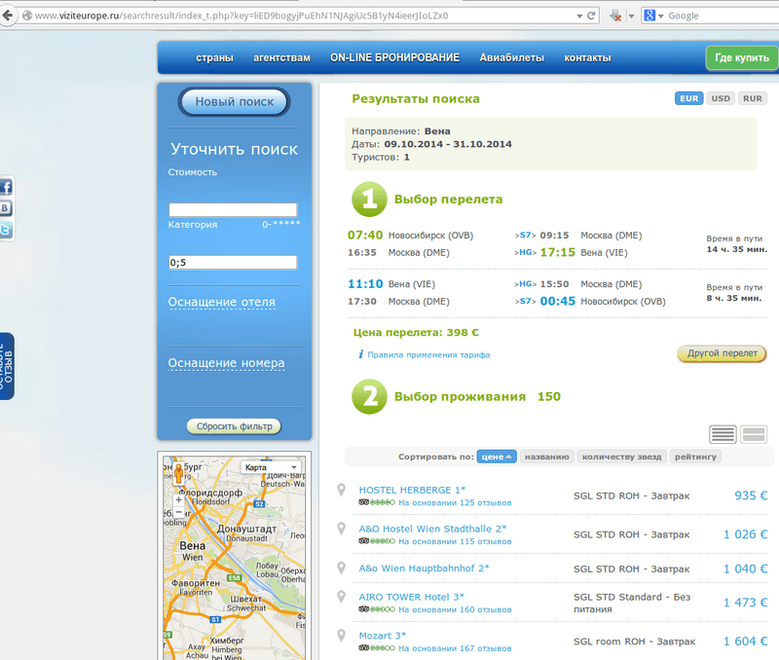Show A&o Wien Hauptbahnhof map pin
The image size is (779, 660).
point(342,568)
